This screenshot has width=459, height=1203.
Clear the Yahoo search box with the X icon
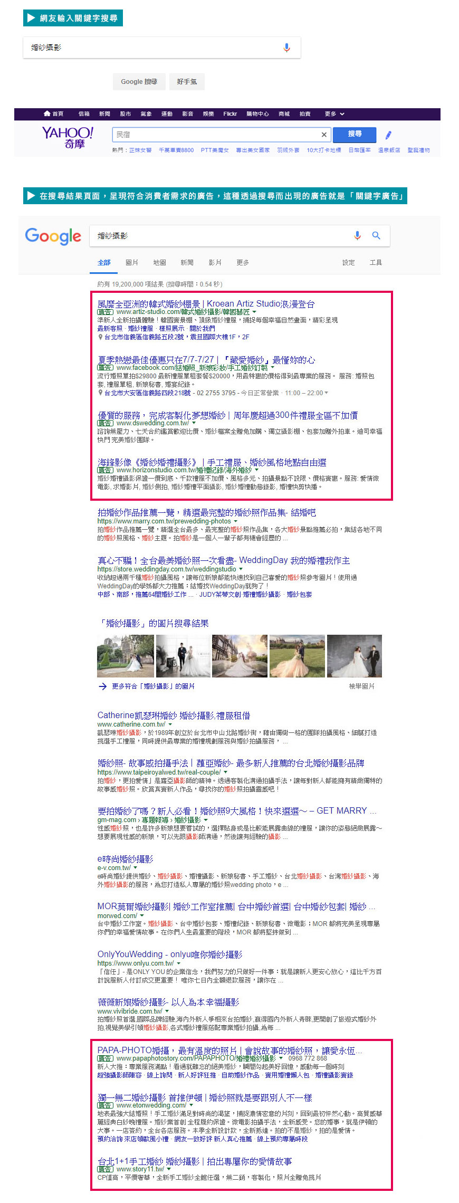[324, 135]
